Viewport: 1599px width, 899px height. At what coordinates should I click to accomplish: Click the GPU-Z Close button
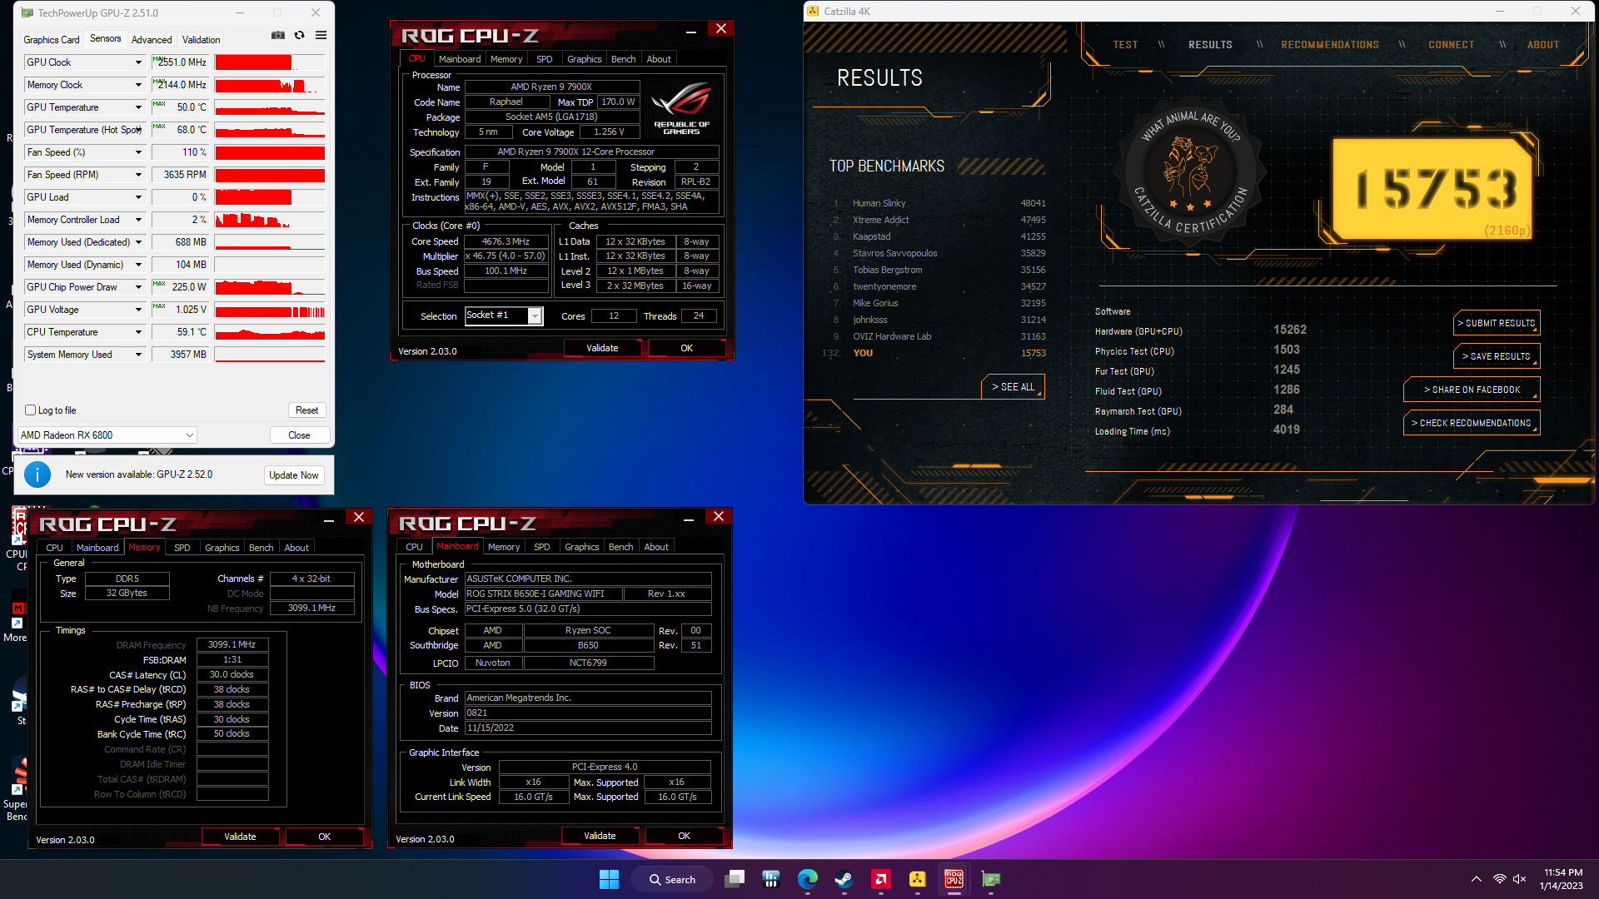tap(300, 435)
